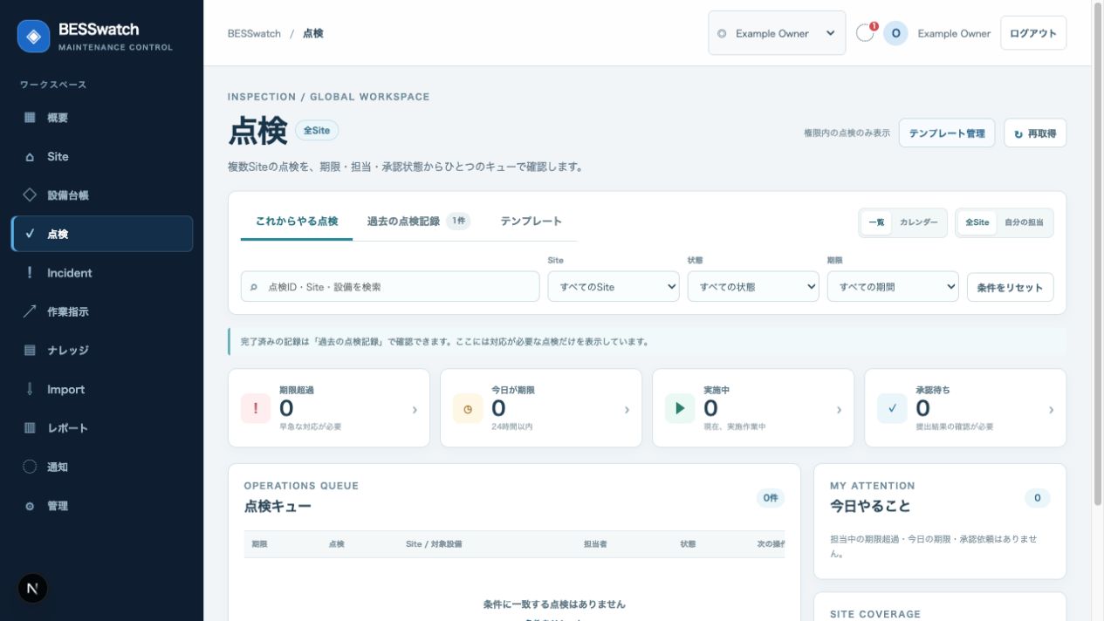Screen dimensions: 1104x621
Task: Open ナレッジ in the sidebar
Action: point(102,351)
